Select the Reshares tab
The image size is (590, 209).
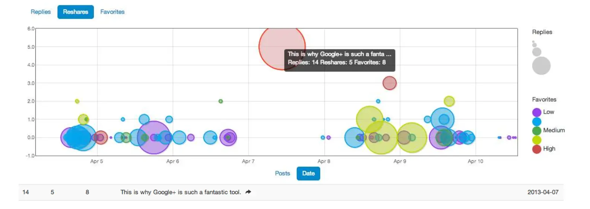click(x=76, y=12)
